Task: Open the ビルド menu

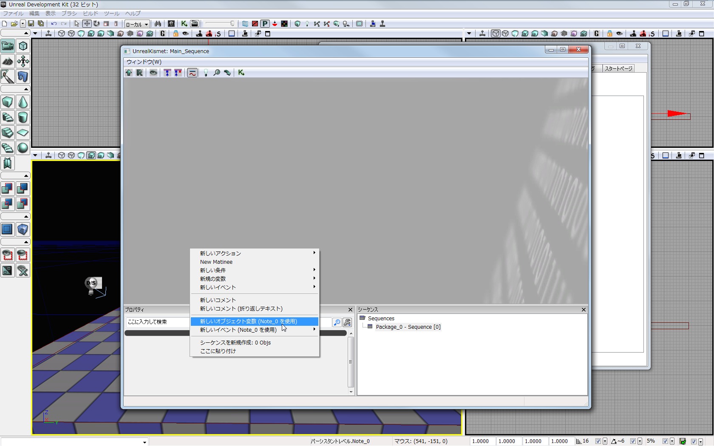Action: pyautogui.click(x=91, y=14)
